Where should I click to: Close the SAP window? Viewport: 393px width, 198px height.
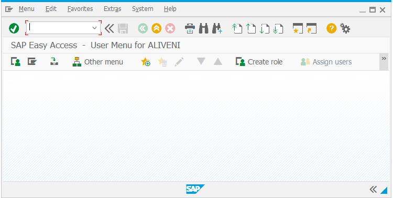click(x=383, y=10)
